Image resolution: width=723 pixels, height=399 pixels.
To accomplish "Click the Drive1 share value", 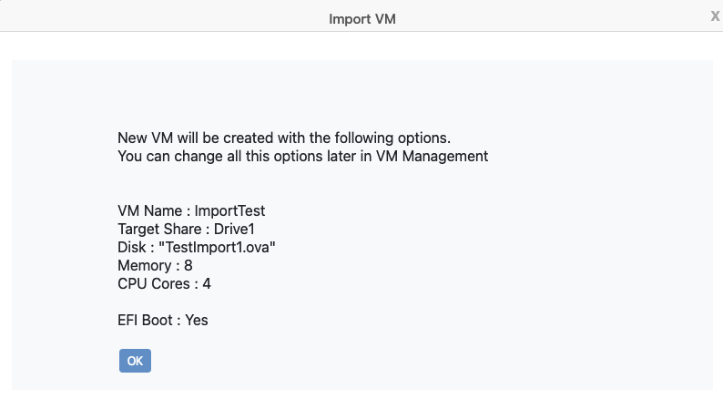I will pyautogui.click(x=240, y=229).
